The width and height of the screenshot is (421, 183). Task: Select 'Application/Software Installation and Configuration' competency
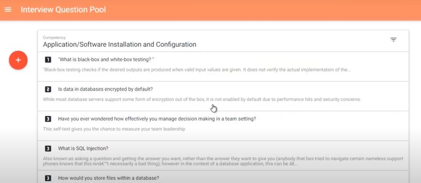(x=119, y=44)
